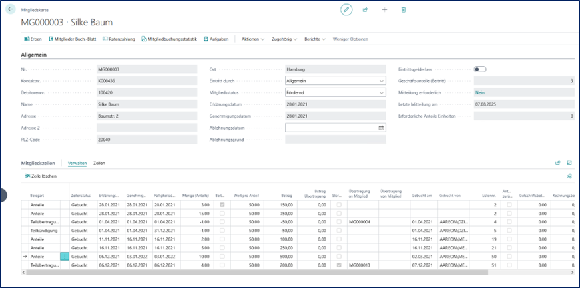The image size is (580, 288).
Task: Open calendar picker for Ablehnungsdatum
Action: [381, 127]
